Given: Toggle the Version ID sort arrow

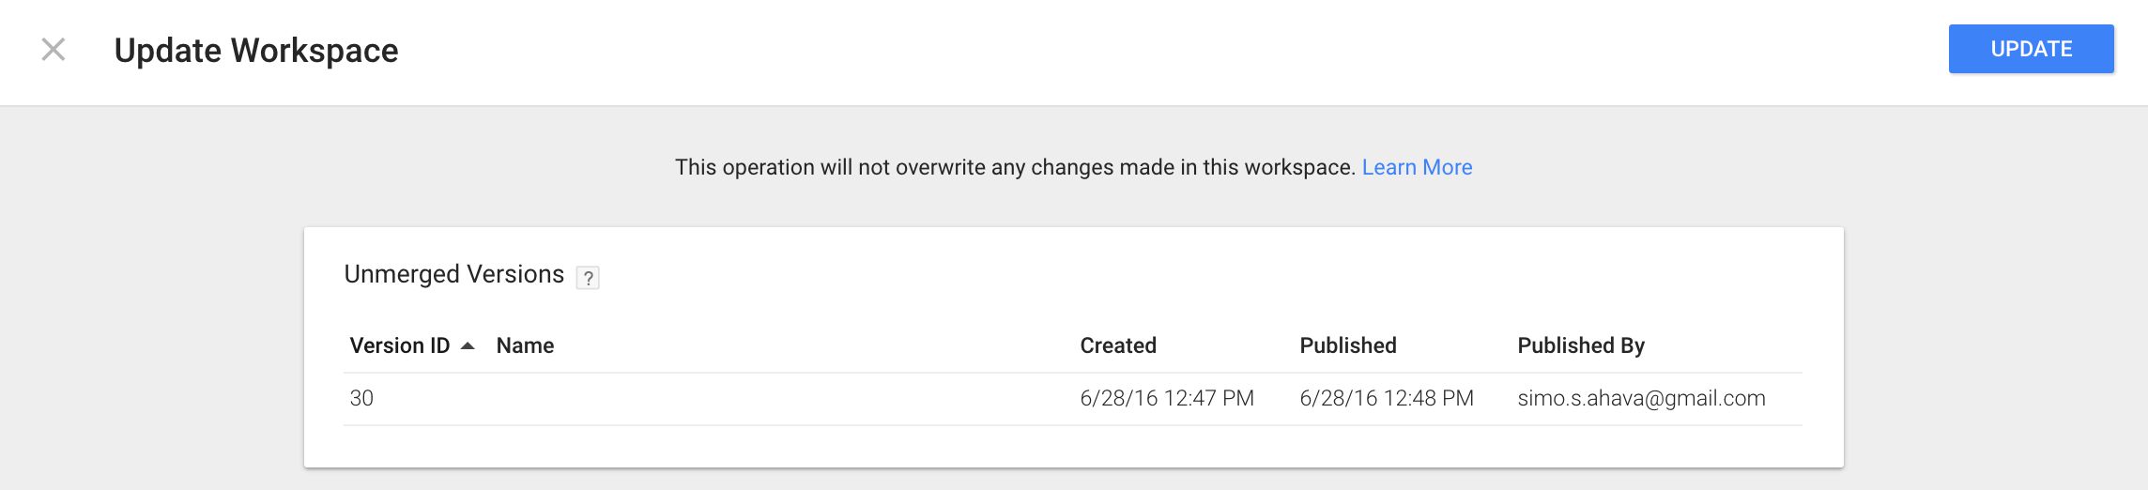Looking at the screenshot, I should click(468, 345).
